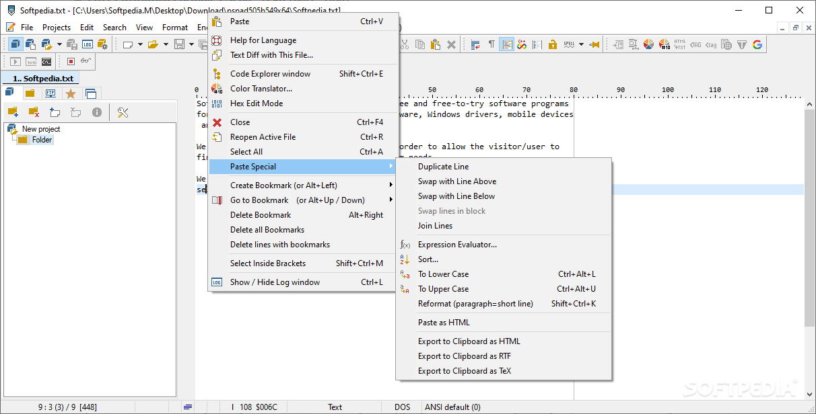Click the color translator #10 toolbar icon

point(665,44)
